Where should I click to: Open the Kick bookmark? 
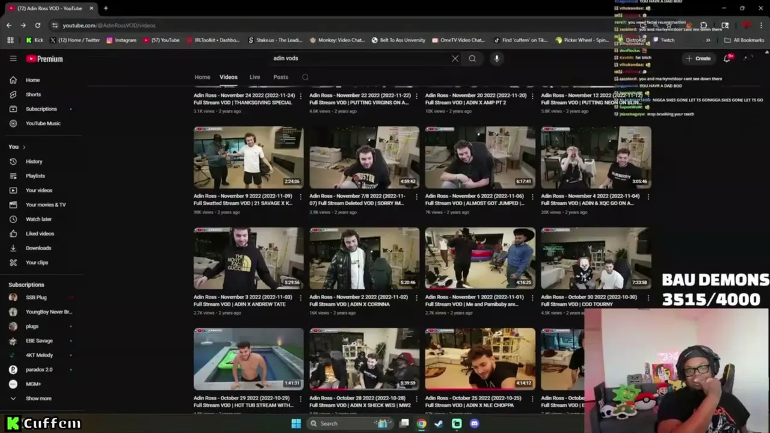pos(34,40)
